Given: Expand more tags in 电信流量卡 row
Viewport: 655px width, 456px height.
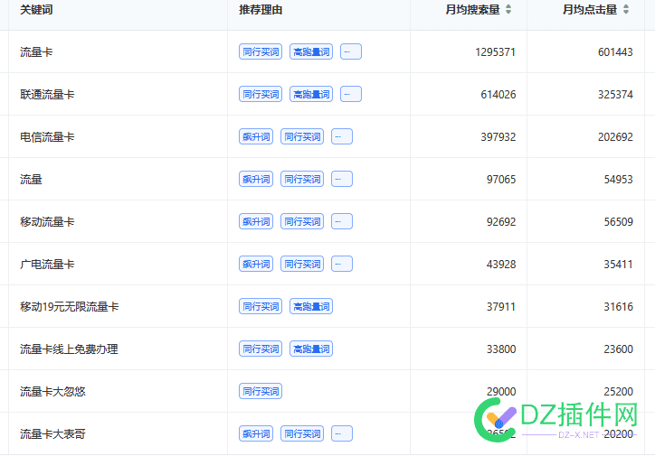Looking at the screenshot, I should [x=342, y=136].
